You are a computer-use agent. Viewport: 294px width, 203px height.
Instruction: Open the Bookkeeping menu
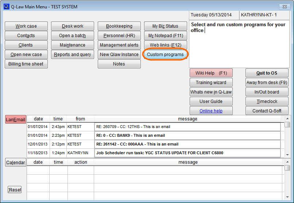(119, 26)
